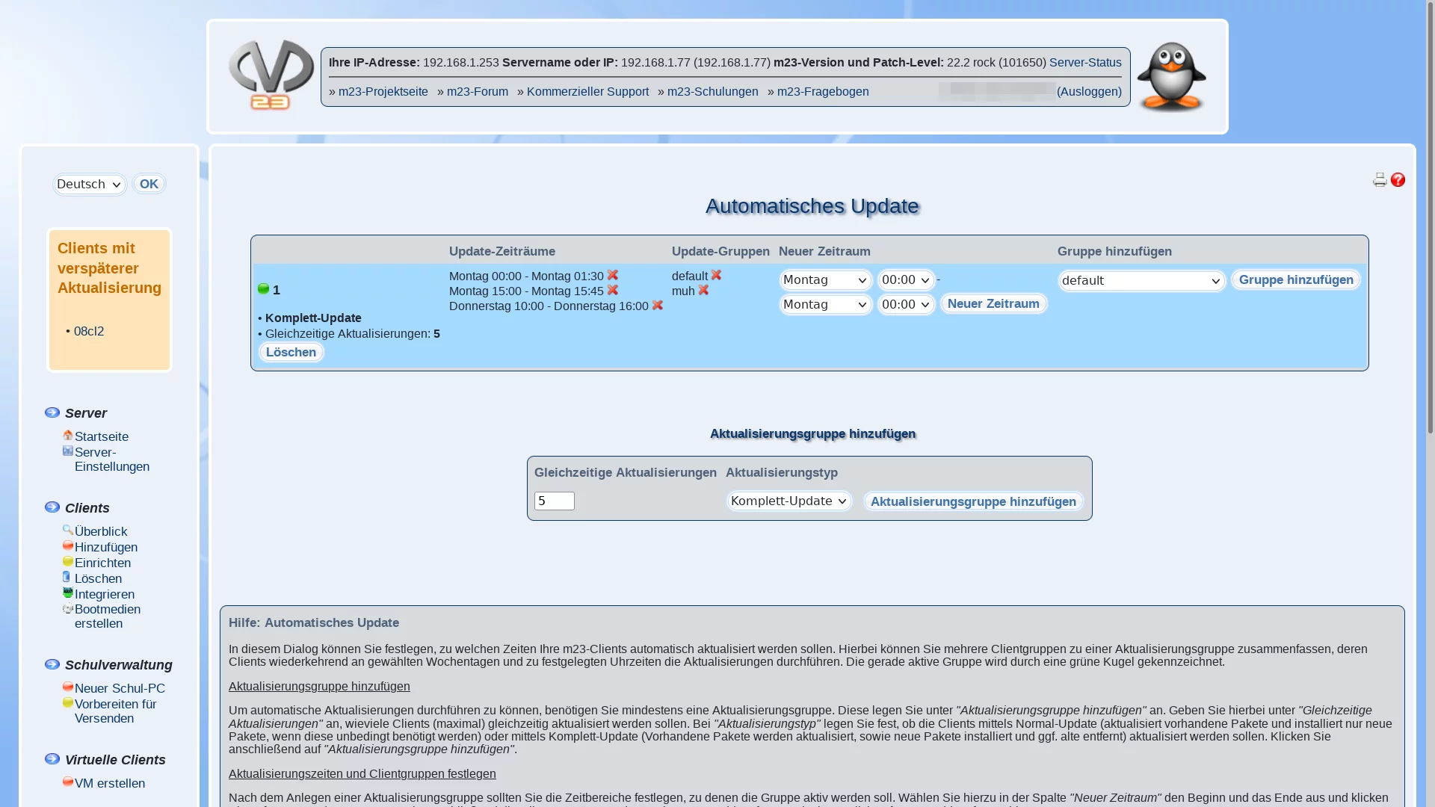Screen dimensions: 1435x807
Task: Open the Überblick clients link
Action: click(x=101, y=531)
